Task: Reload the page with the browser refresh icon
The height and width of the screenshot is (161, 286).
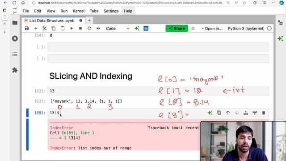Action: [14, 3]
